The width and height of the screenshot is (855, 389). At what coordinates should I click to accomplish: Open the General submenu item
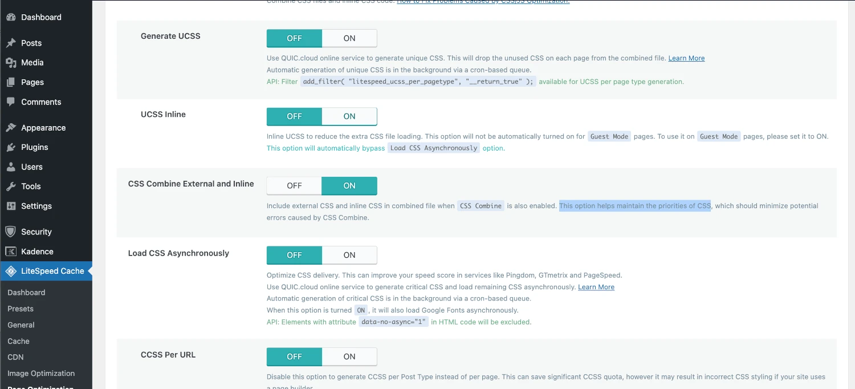(x=21, y=325)
